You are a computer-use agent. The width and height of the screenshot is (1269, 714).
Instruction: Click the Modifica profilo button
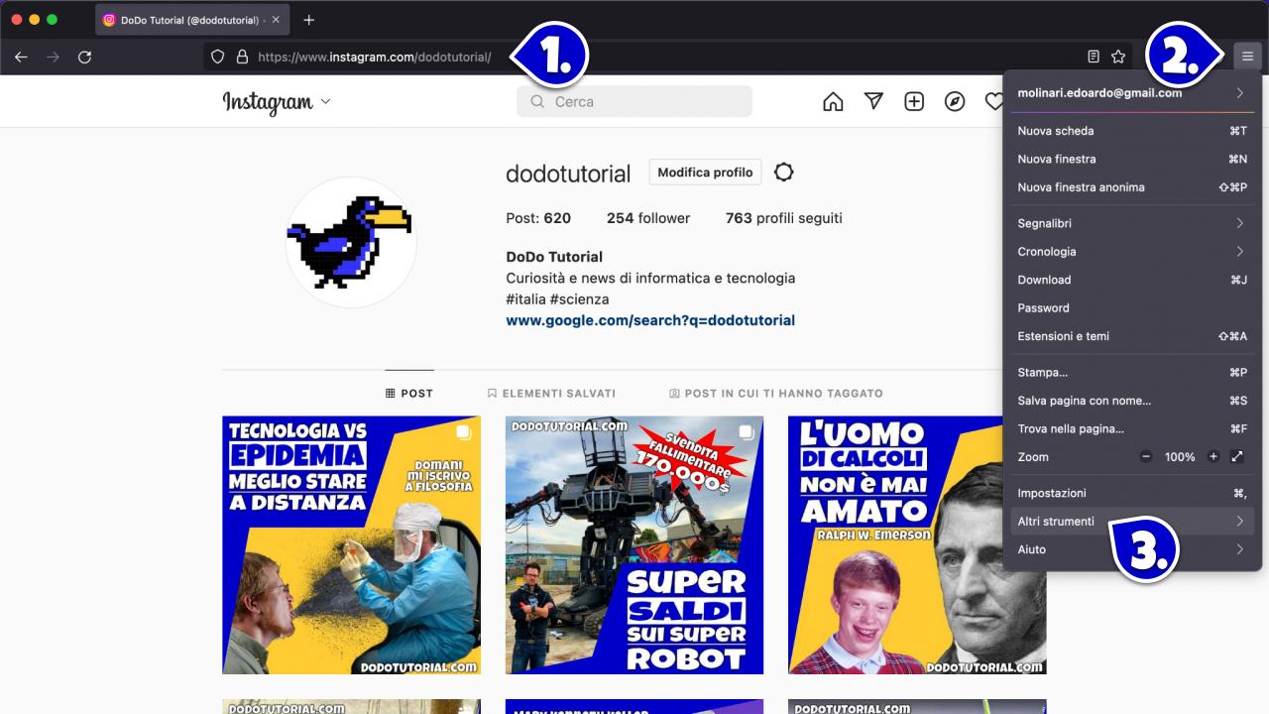tap(705, 172)
